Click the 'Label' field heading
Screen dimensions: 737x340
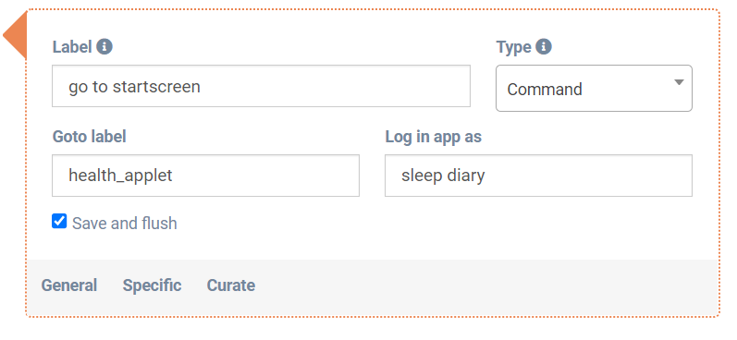tap(72, 47)
